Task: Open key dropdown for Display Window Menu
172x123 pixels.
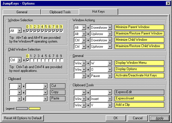Action: pos(110,63)
